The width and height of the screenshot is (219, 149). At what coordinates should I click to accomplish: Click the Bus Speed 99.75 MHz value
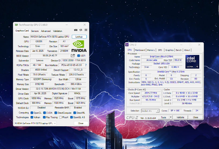click(151, 100)
